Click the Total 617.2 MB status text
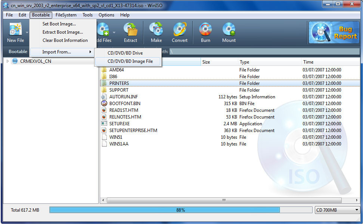The height and width of the screenshot is (224, 363). click(25, 210)
